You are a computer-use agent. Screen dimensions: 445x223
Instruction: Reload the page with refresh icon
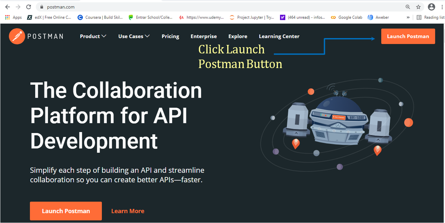[28, 7]
